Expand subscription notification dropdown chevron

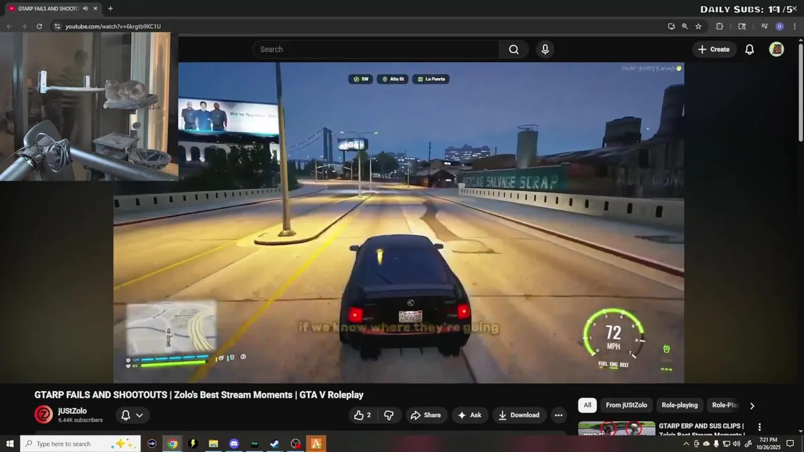click(139, 415)
